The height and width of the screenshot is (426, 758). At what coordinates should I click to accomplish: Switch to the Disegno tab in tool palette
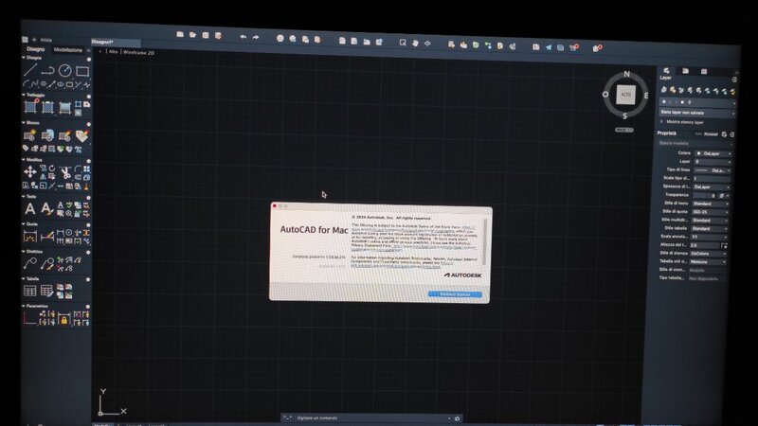[35, 49]
